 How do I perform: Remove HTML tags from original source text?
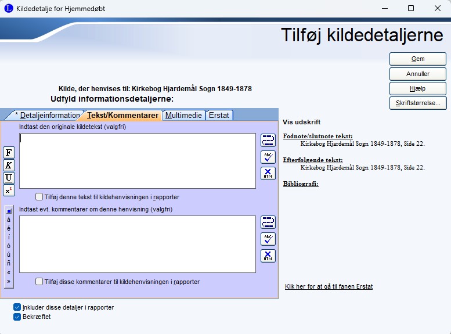pos(268,173)
